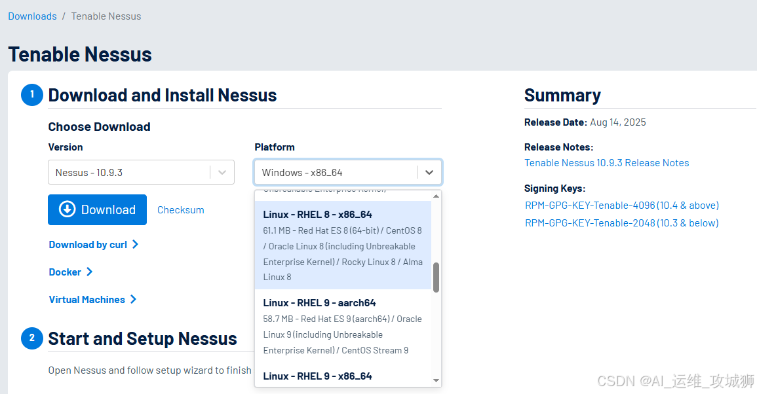
Task: Click the 61.1 MB Red Hat ES 8 description
Action: point(343,254)
